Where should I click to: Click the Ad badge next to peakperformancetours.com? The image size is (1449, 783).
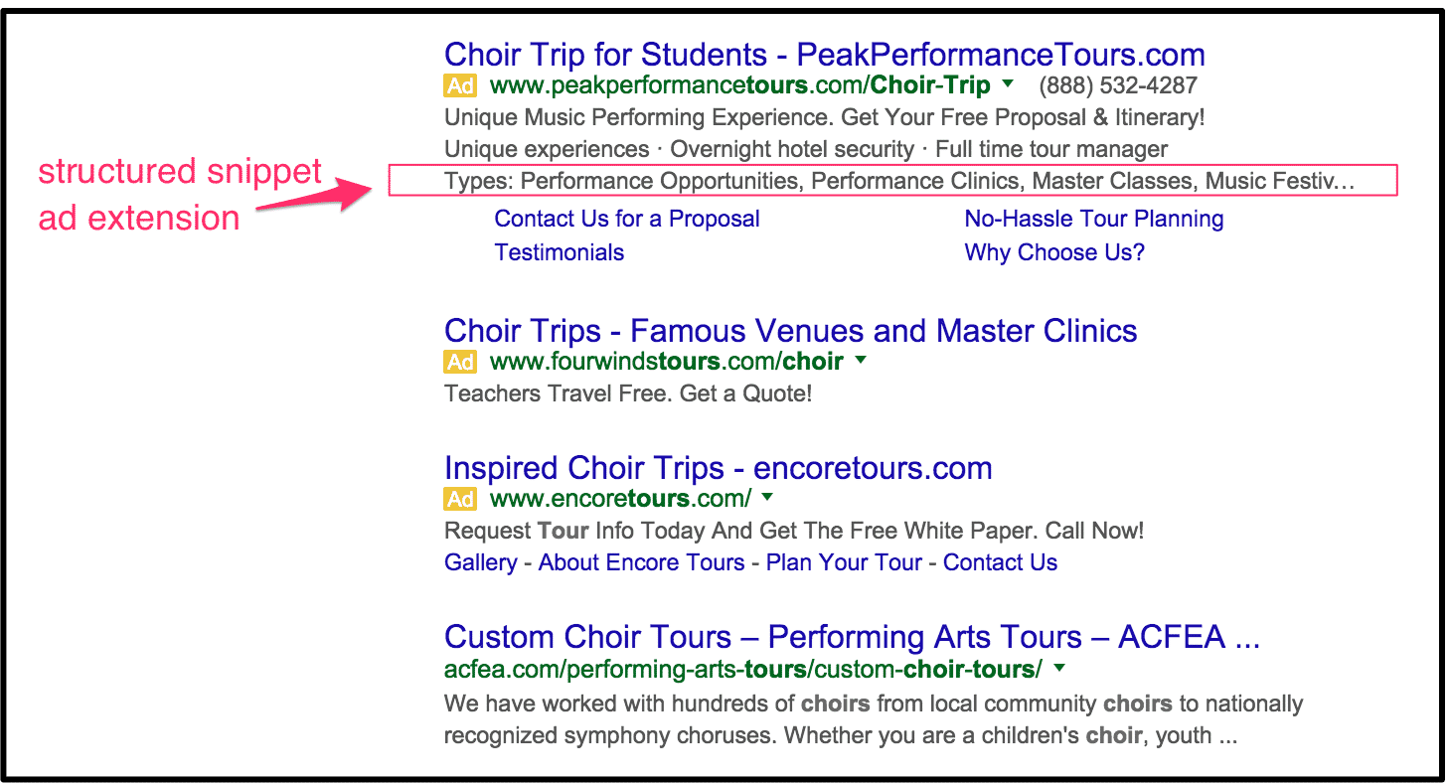[x=460, y=85]
